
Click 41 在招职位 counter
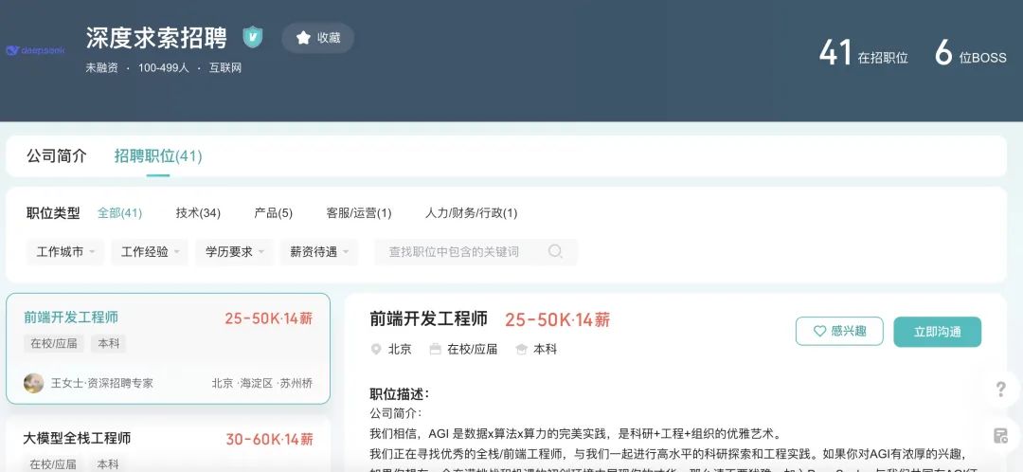coord(863,53)
